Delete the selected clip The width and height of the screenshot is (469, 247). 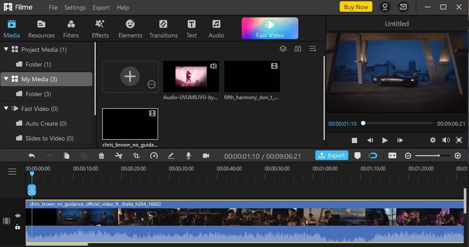click(101, 156)
